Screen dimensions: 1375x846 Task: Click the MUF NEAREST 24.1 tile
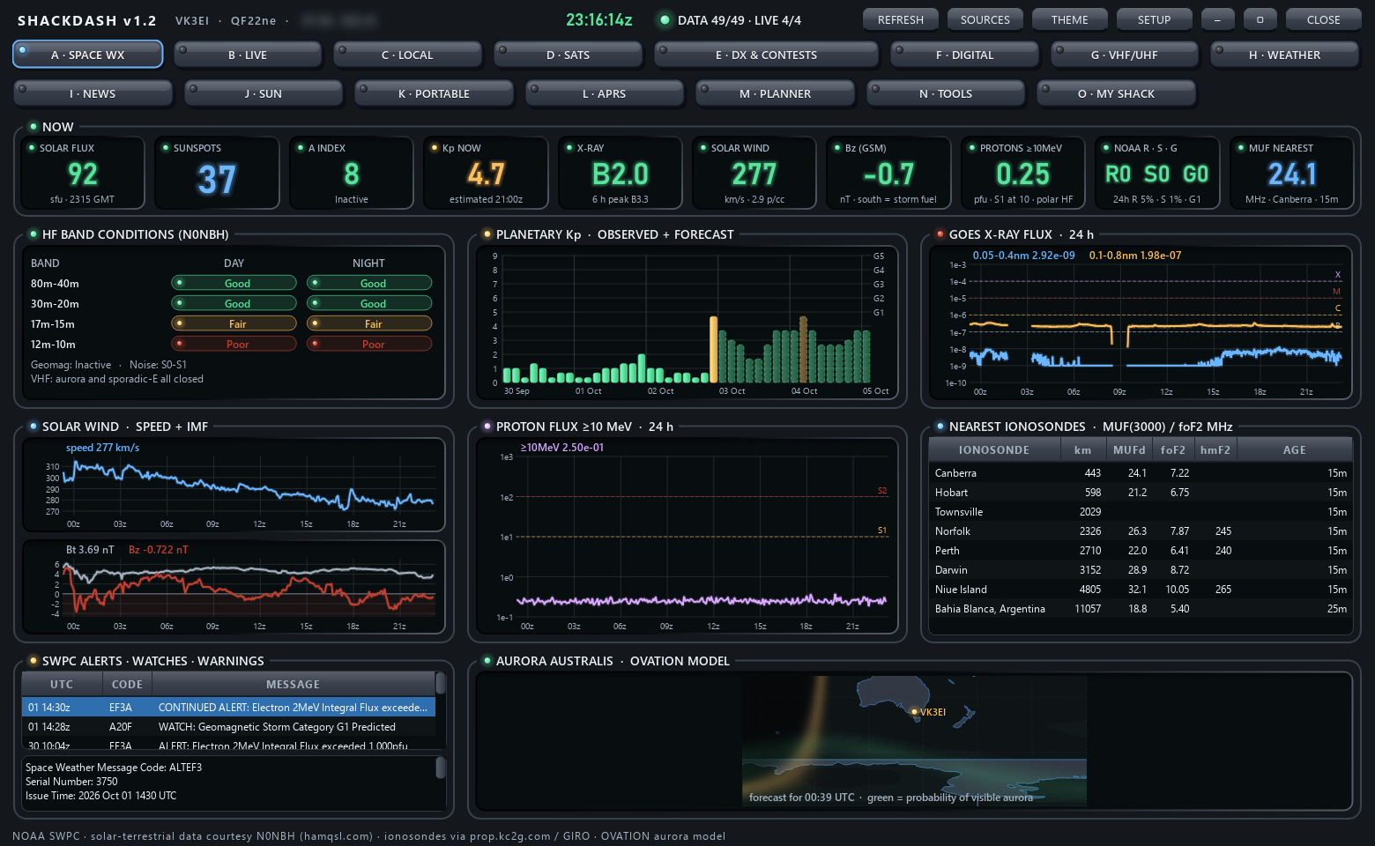coord(1292,173)
